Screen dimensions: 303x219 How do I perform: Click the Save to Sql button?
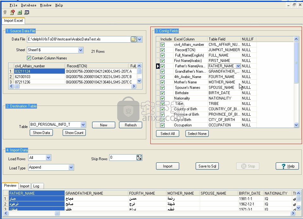207,166
